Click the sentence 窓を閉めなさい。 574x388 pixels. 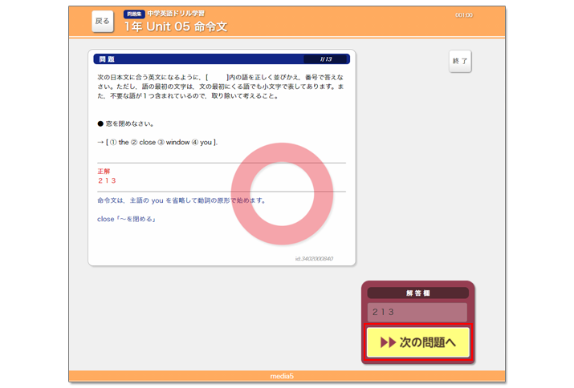[x=129, y=123]
